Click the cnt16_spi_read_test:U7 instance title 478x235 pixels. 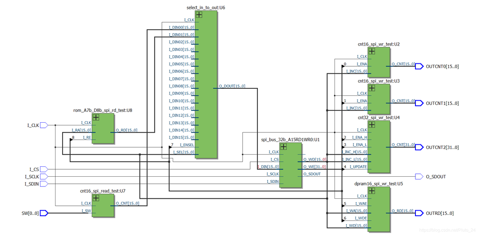click(x=103, y=191)
